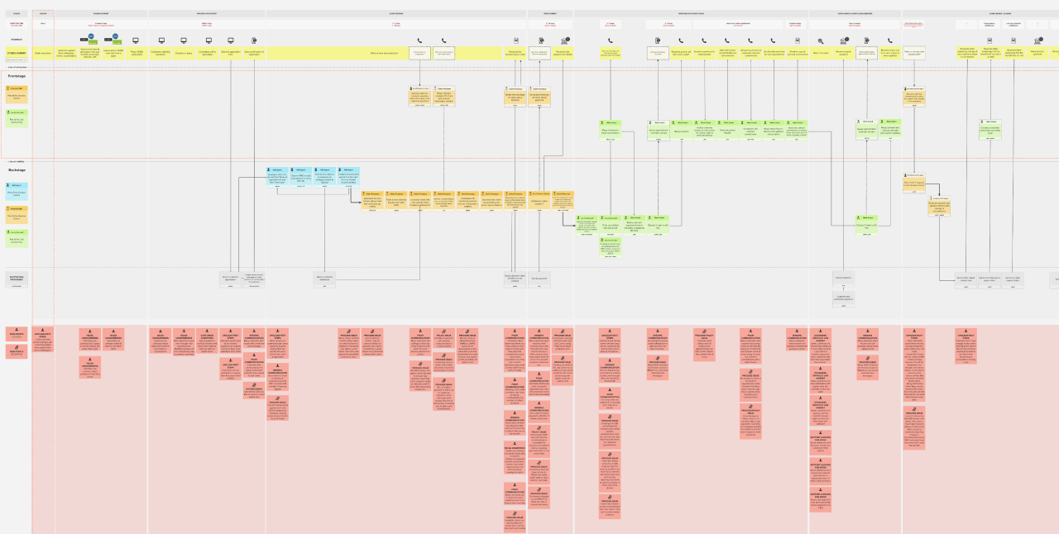This screenshot has height=534, width=1059.
Task: Click bank icon above Receive regular payment card
Action: (x=844, y=40)
